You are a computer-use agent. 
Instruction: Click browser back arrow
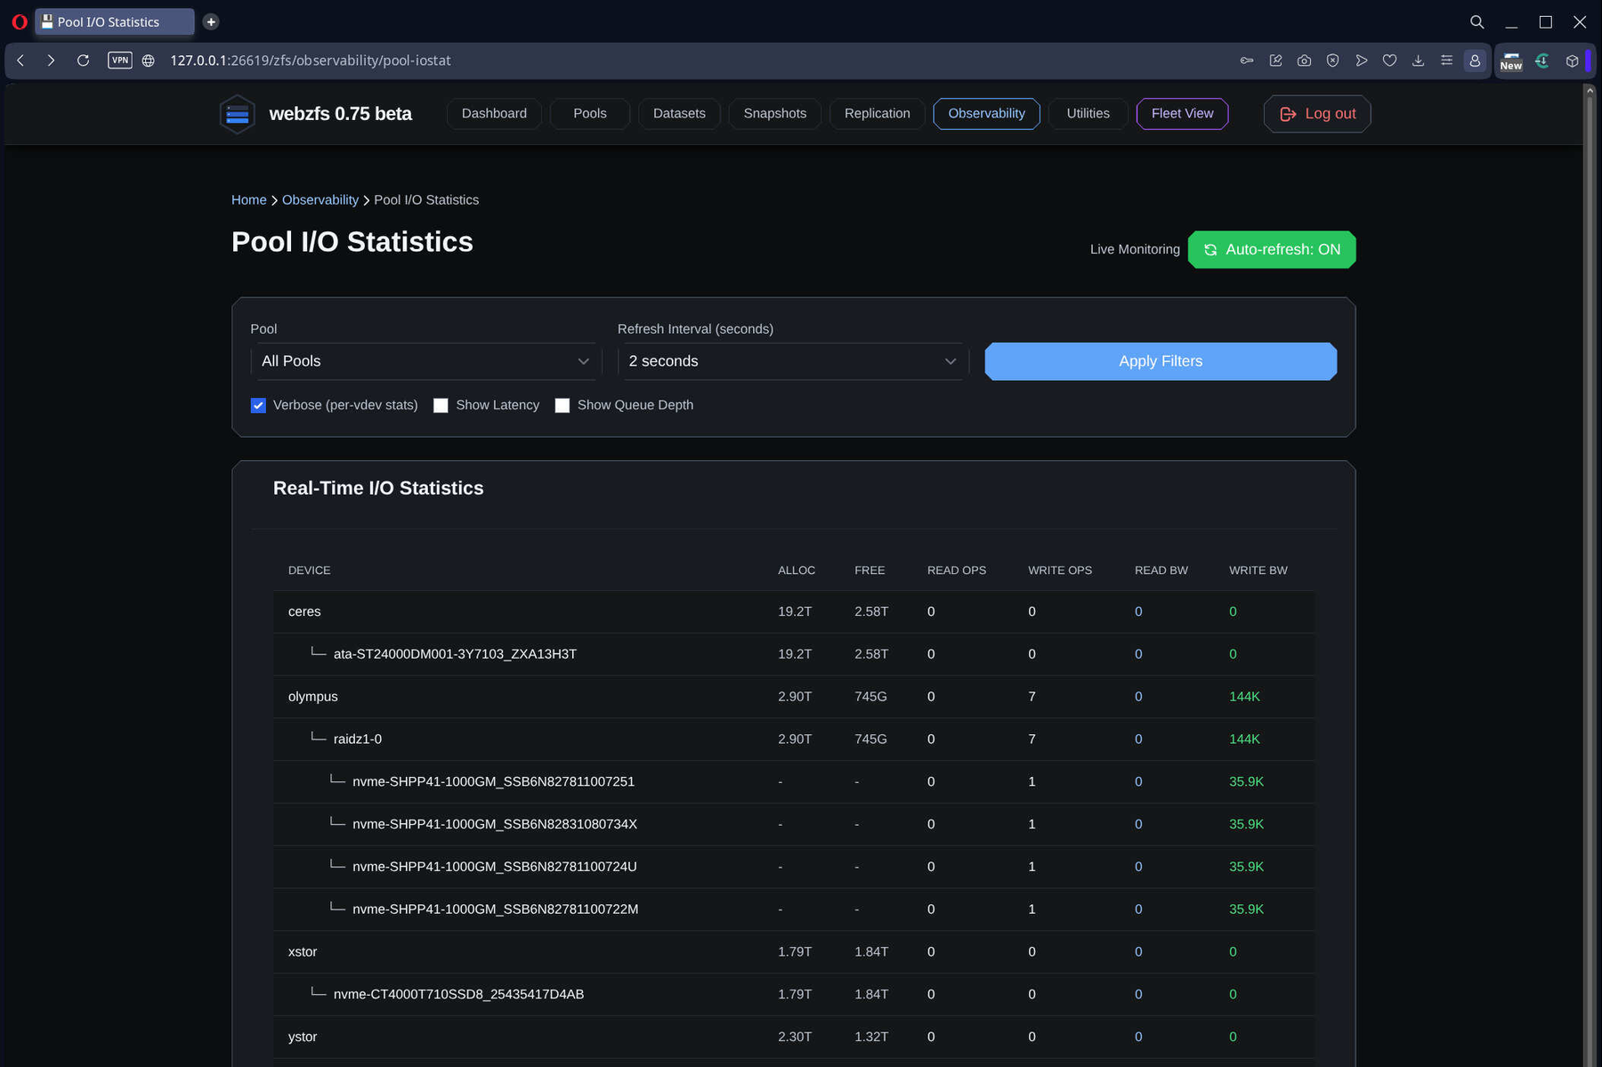click(20, 61)
